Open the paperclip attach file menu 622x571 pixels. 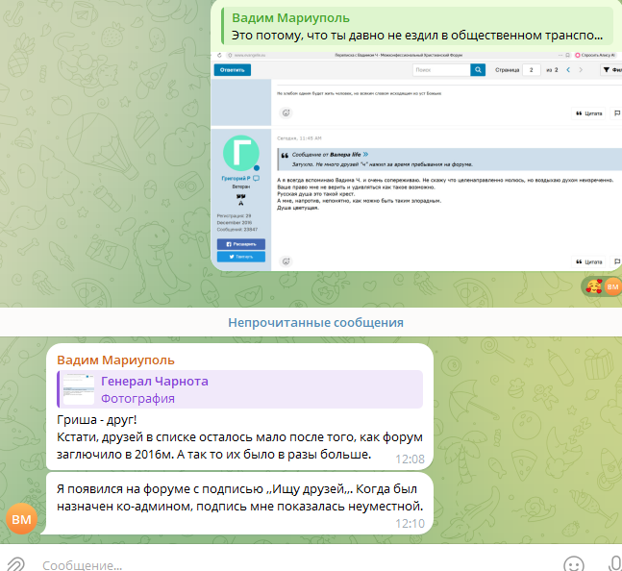click(16, 564)
